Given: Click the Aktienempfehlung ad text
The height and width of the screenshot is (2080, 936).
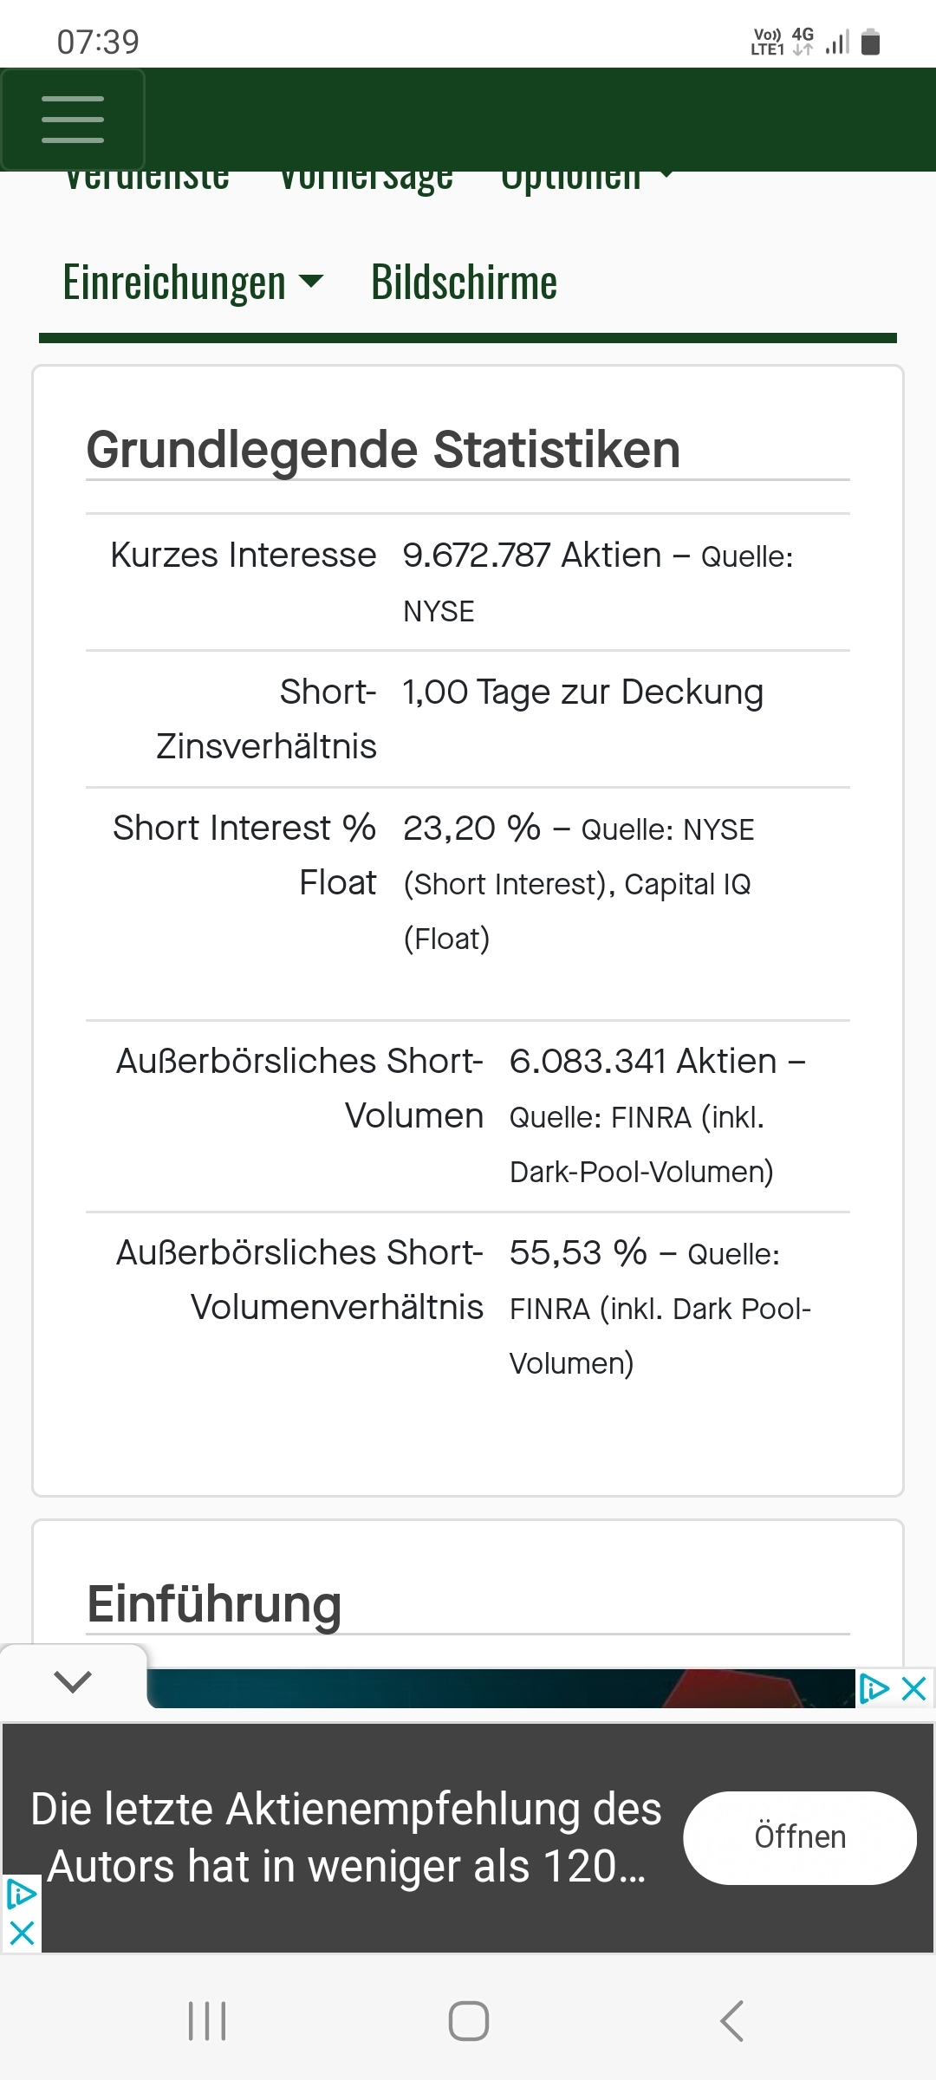Looking at the screenshot, I should [347, 1837].
